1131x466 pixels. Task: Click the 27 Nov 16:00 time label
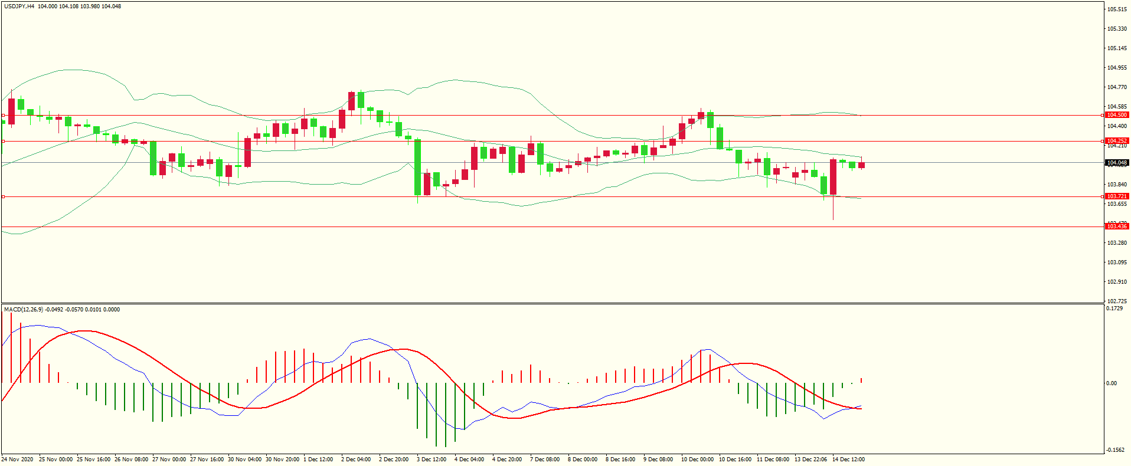click(207, 460)
